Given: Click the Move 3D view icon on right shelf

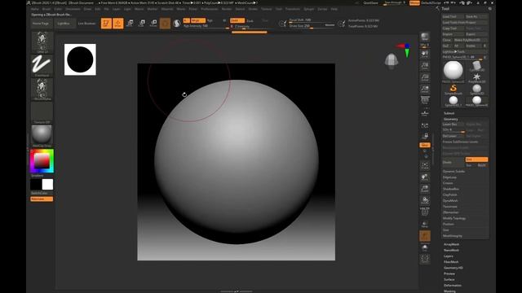Looking at the screenshot, I should pyautogui.click(x=425, y=177).
